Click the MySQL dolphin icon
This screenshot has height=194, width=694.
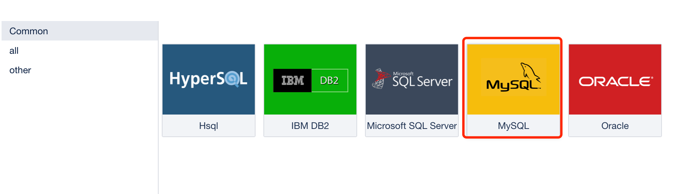[x=530, y=71]
